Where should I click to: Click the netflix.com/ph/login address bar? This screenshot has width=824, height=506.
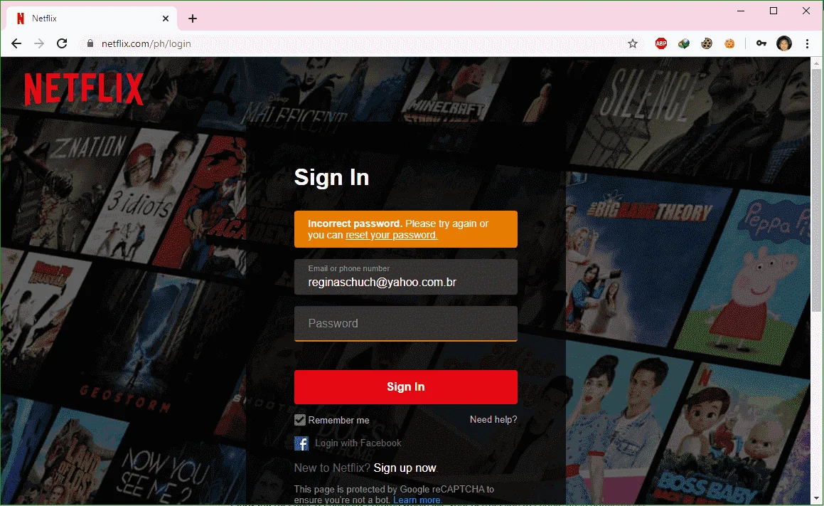pyautogui.click(x=352, y=43)
